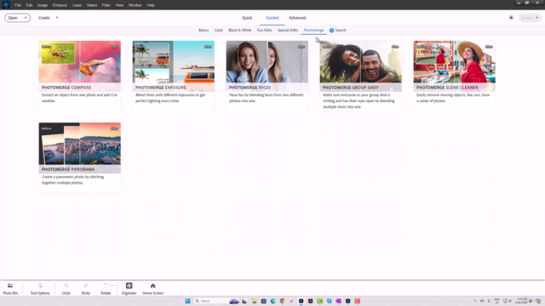Select the Basics category tab
The width and height of the screenshot is (545, 306).
[204, 31]
